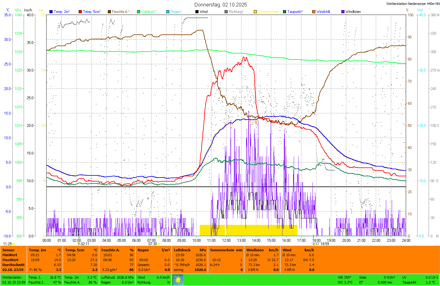
Task: Click the blue Temp. 2m legend square
Action: 51,12
